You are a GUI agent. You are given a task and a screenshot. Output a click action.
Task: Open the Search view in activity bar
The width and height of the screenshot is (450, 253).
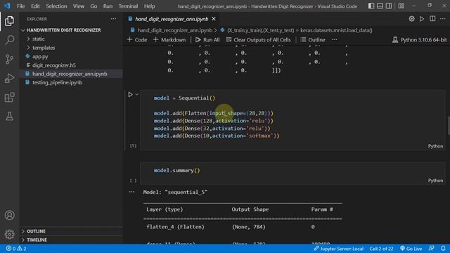(9, 40)
